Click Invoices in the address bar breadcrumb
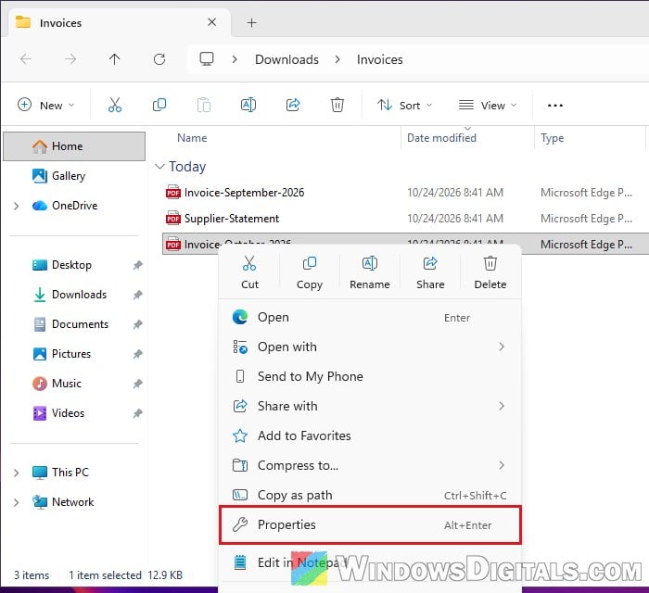The height and width of the screenshot is (593, 649). coord(379,59)
